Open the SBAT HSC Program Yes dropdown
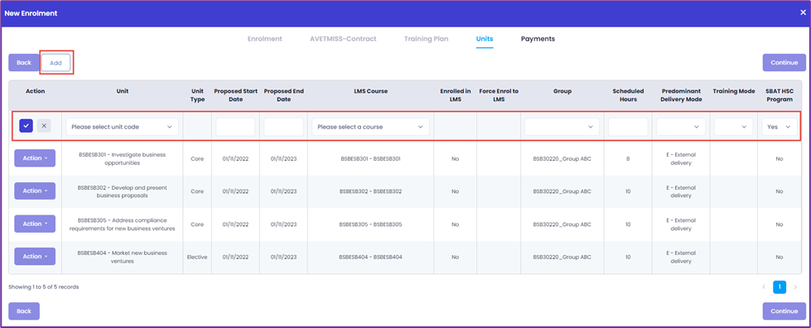 [x=780, y=127]
